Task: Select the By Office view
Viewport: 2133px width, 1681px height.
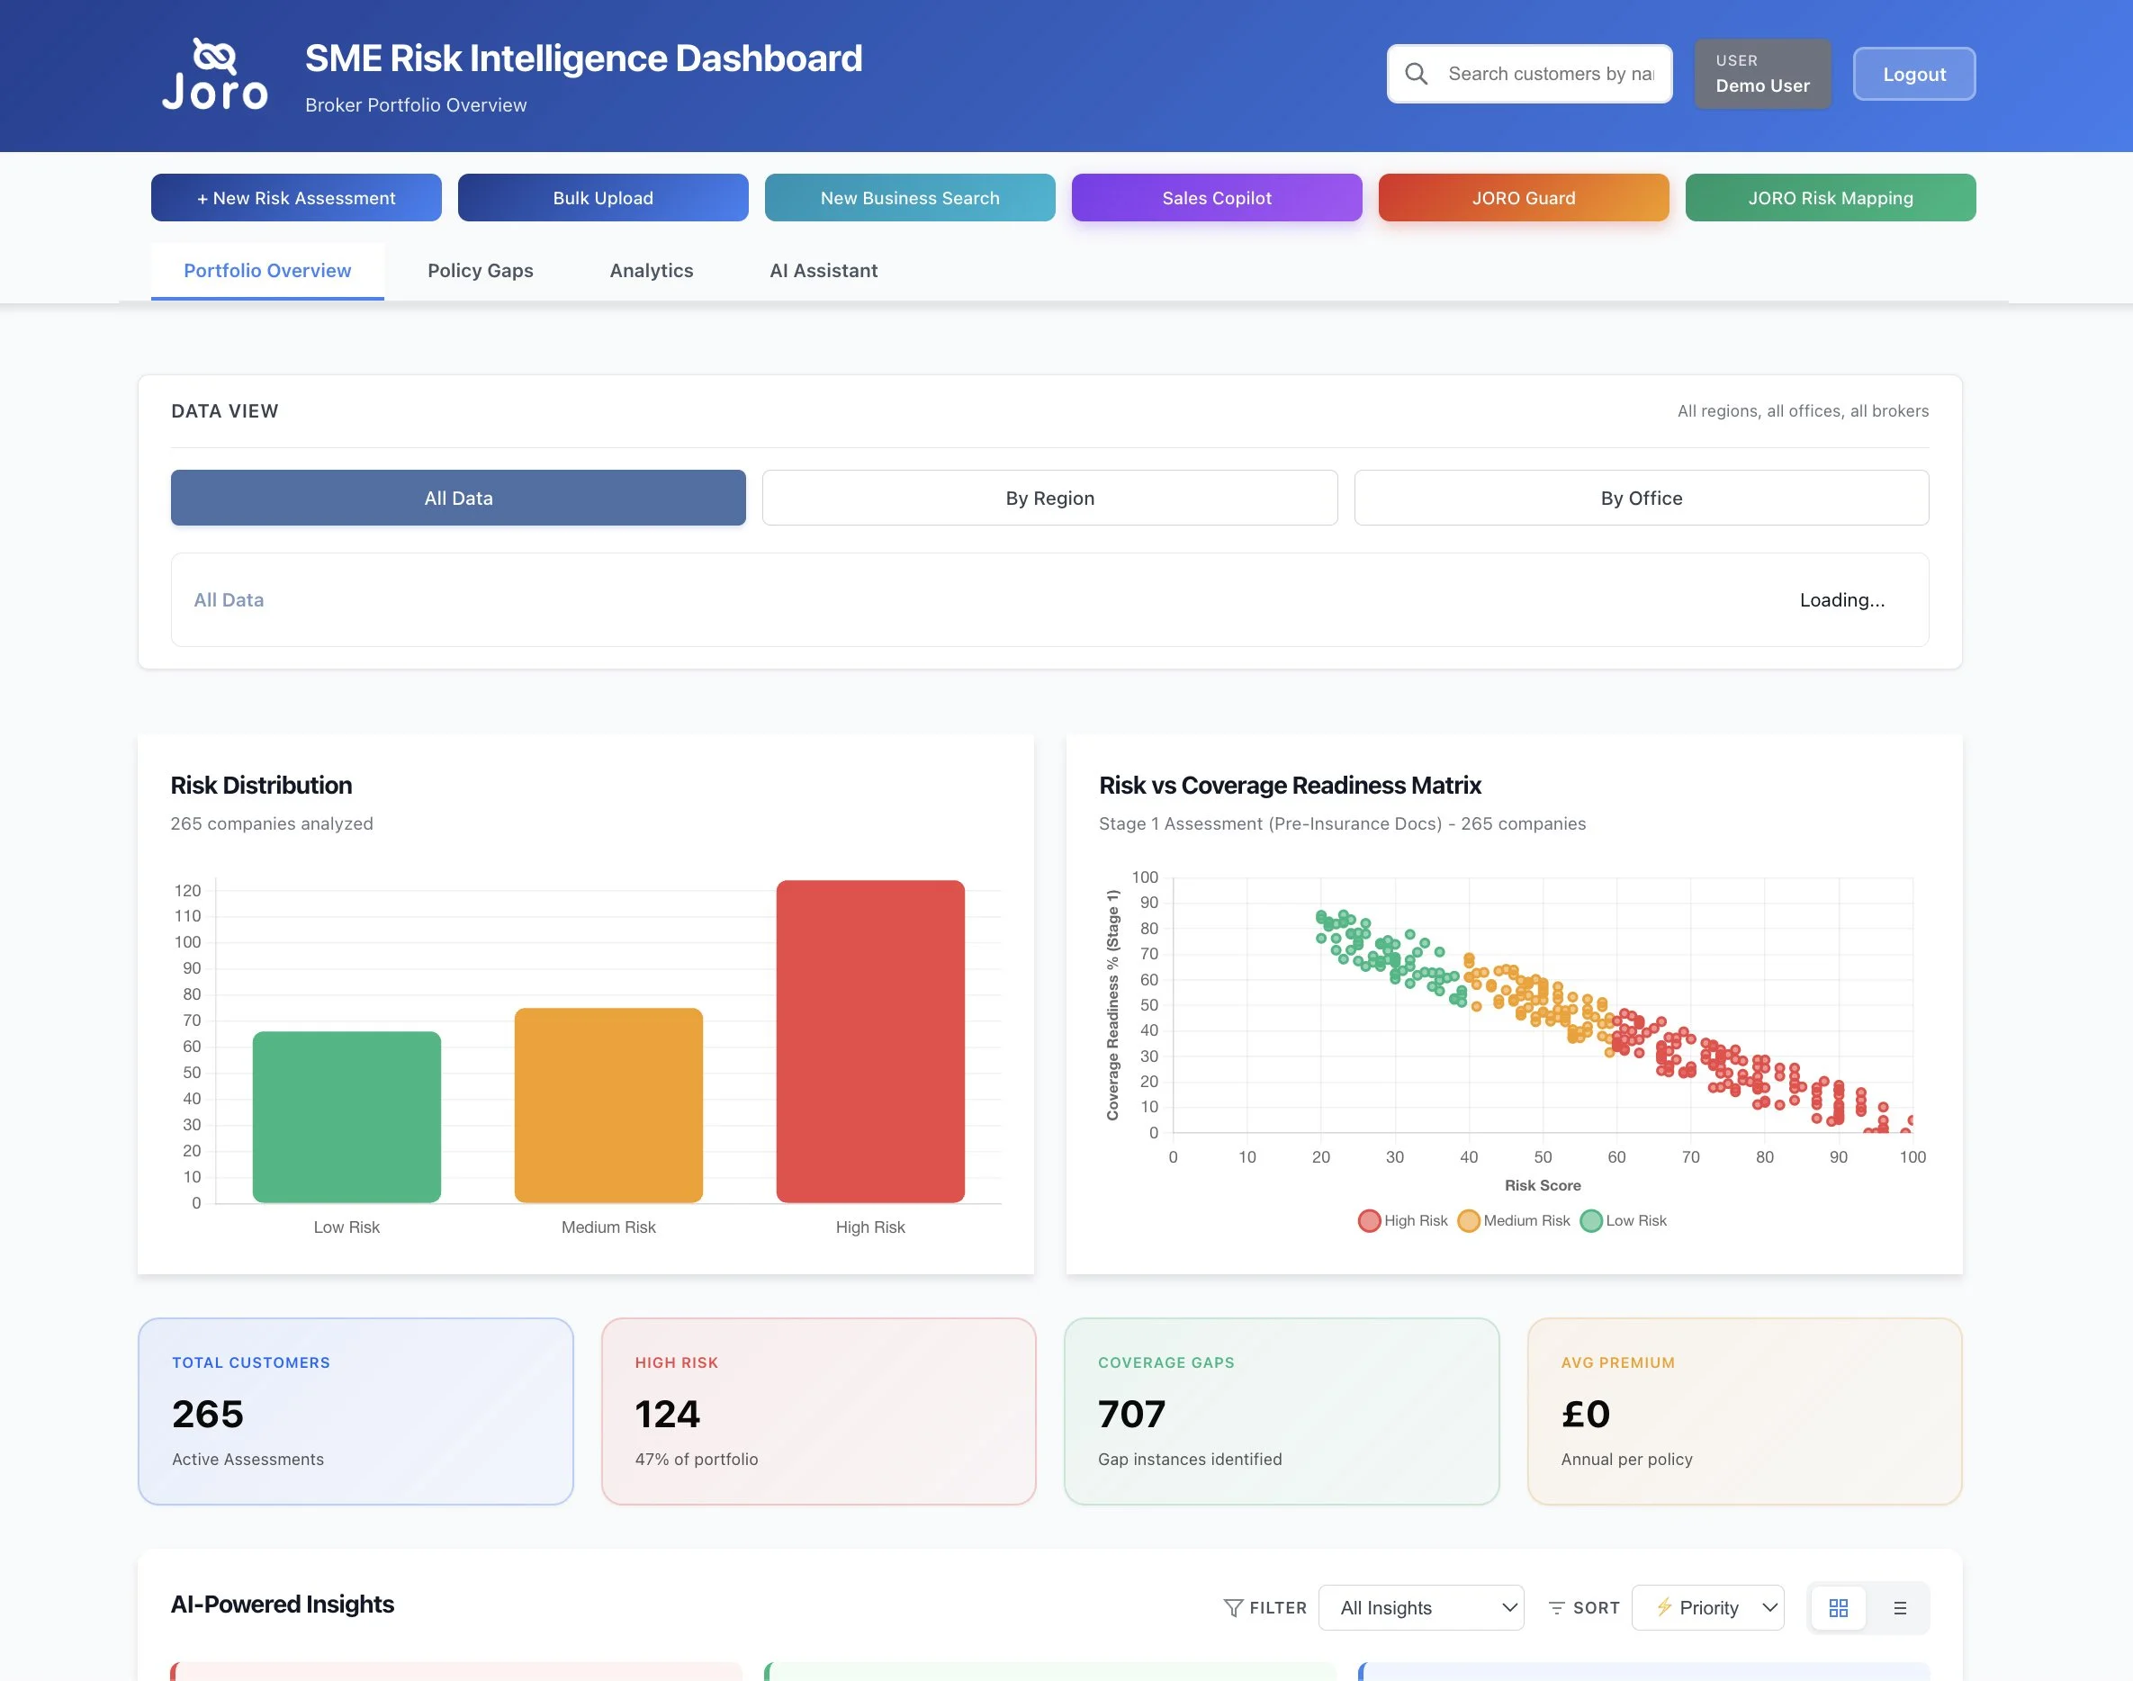Action: pos(1641,498)
